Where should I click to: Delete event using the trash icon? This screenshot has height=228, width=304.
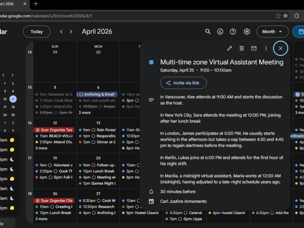(x=242, y=48)
